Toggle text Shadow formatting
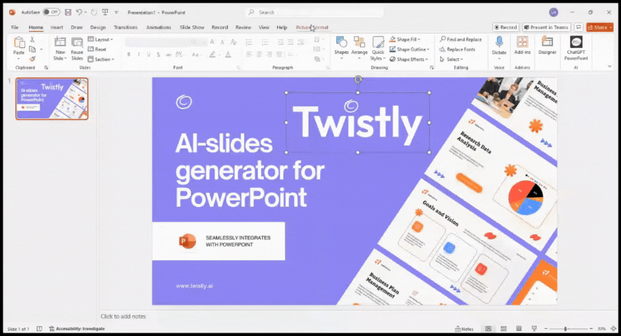Image resolution: width=621 pixels, height=336 pixels. tap(158, 54)
